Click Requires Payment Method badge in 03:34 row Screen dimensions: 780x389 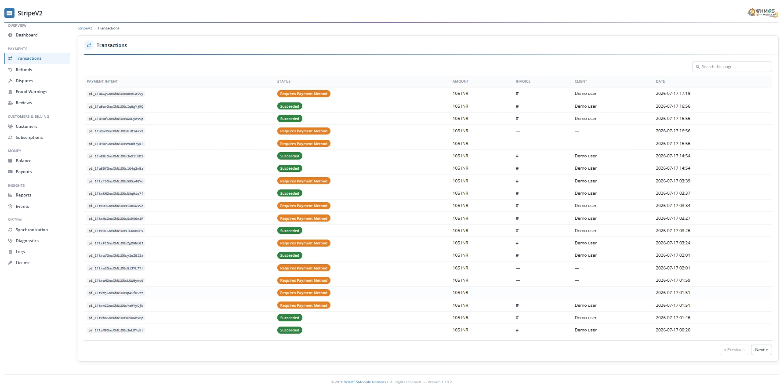pyautogui.click(x=304, y=206)
